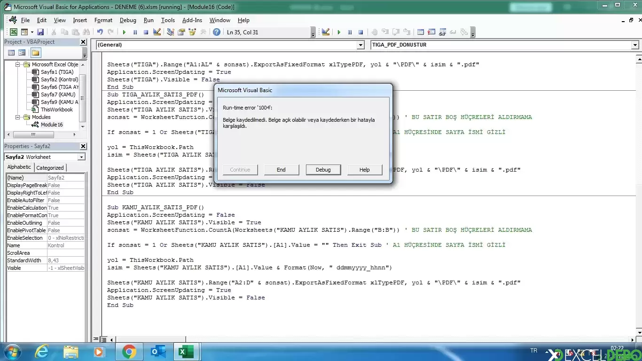The width and height of the screenshot is (642, 361).
Task: Click the blue Help question mark icon
Action: pos(216,32)
